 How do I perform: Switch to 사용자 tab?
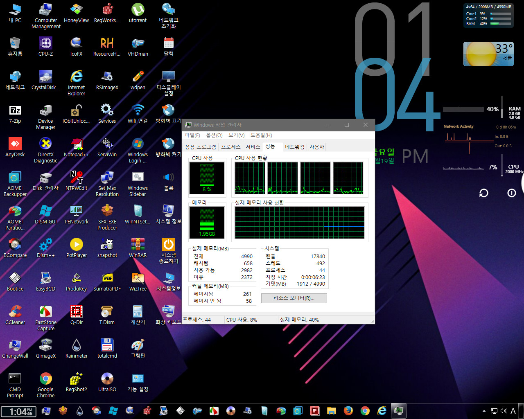(317, 147)
